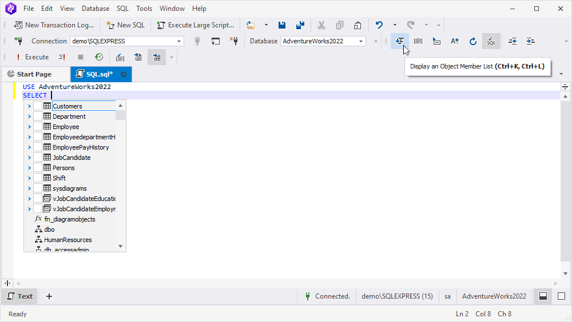Screen dimensions: 572x322
Task: Click the single pane layout icon in status bar
Action: pos(562,296)
